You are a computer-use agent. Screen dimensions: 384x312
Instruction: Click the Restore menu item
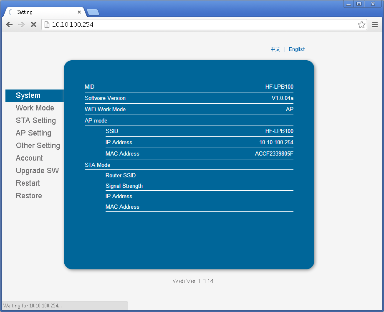coord(29,196)
